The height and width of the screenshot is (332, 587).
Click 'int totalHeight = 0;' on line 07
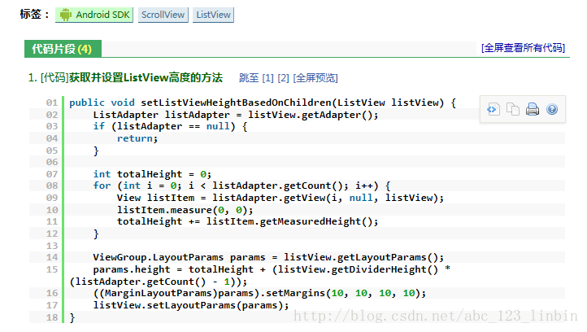tap(152, 174)
